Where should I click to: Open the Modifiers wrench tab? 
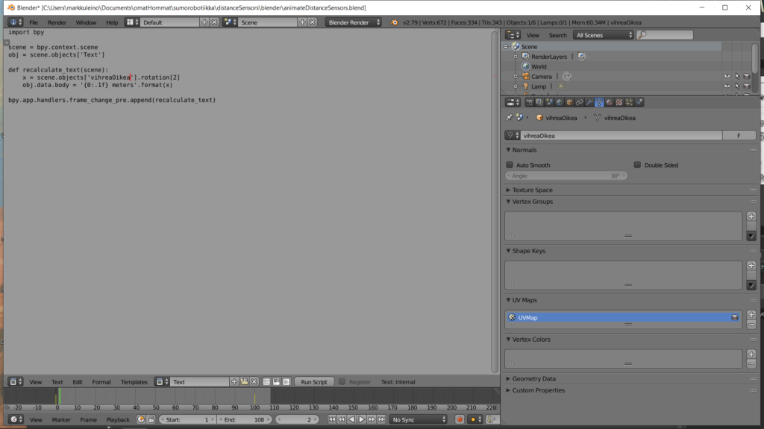(589, 102)
